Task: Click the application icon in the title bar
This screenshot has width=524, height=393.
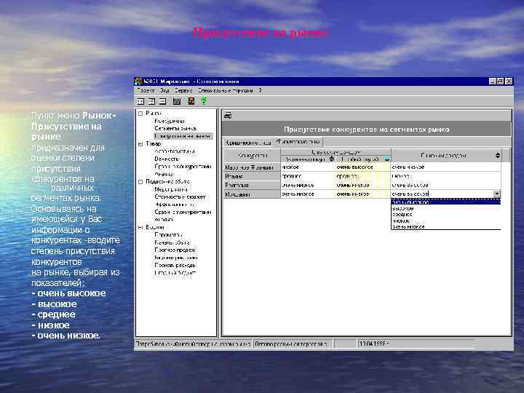Action: point(140,82)
